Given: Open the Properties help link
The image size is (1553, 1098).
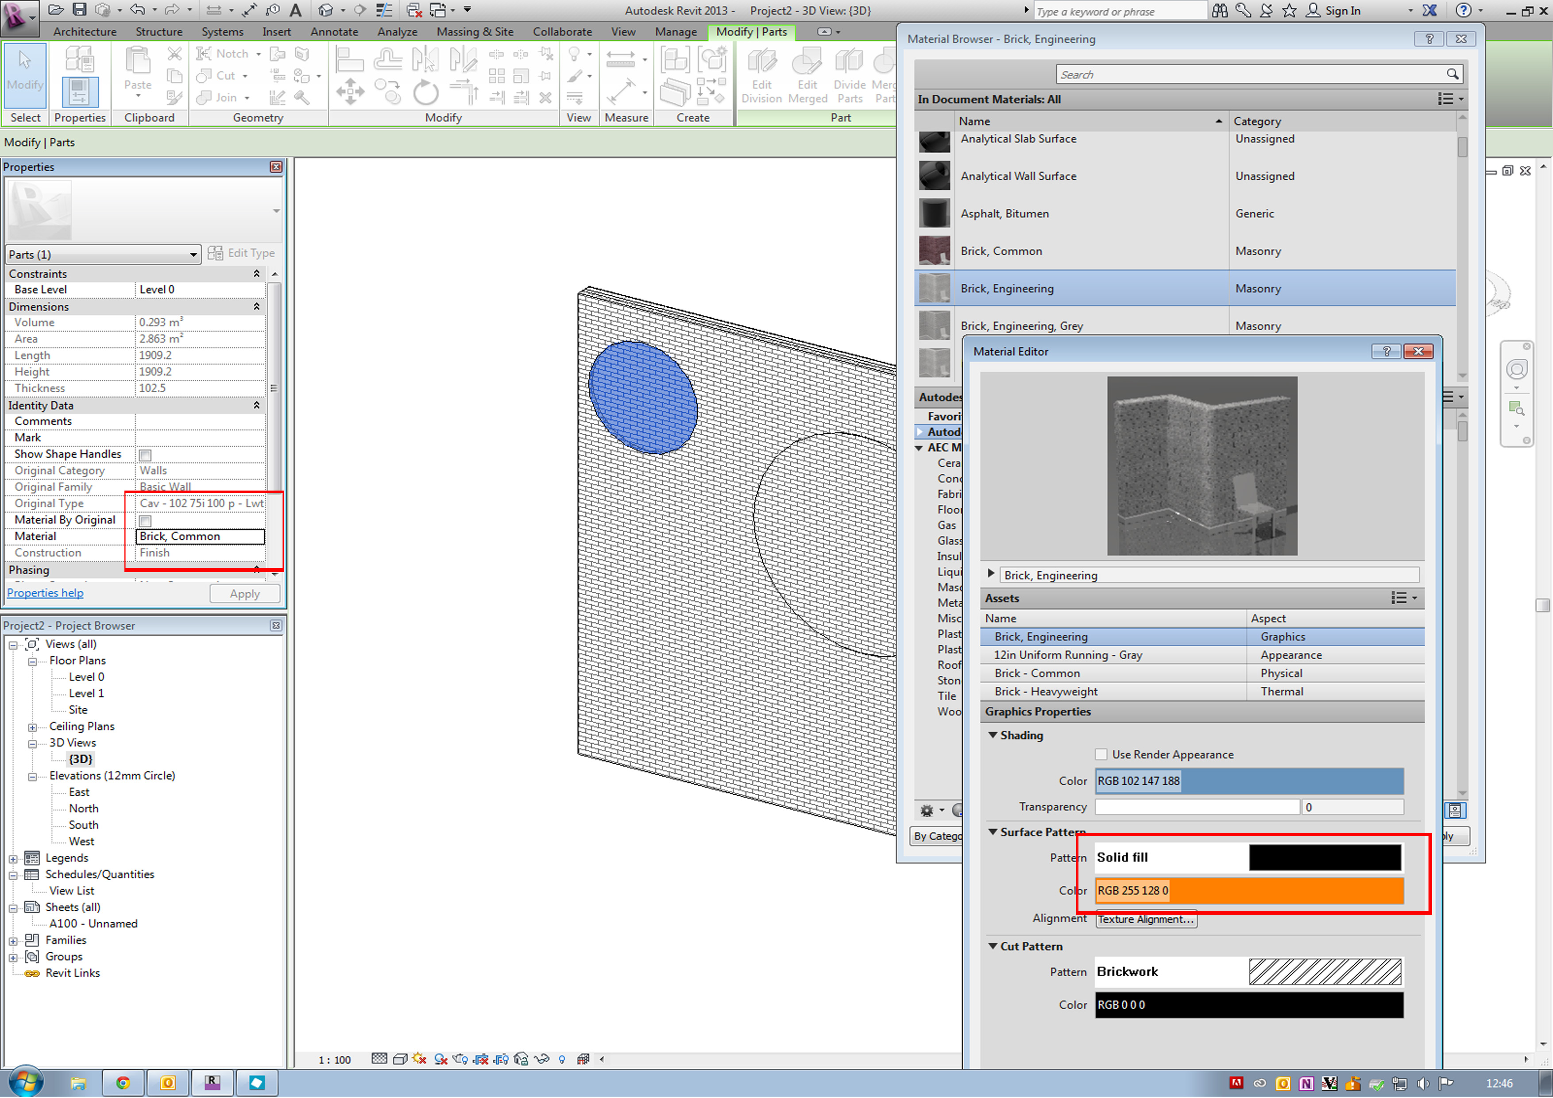Looking at the screenshot, I should [45, 593].
